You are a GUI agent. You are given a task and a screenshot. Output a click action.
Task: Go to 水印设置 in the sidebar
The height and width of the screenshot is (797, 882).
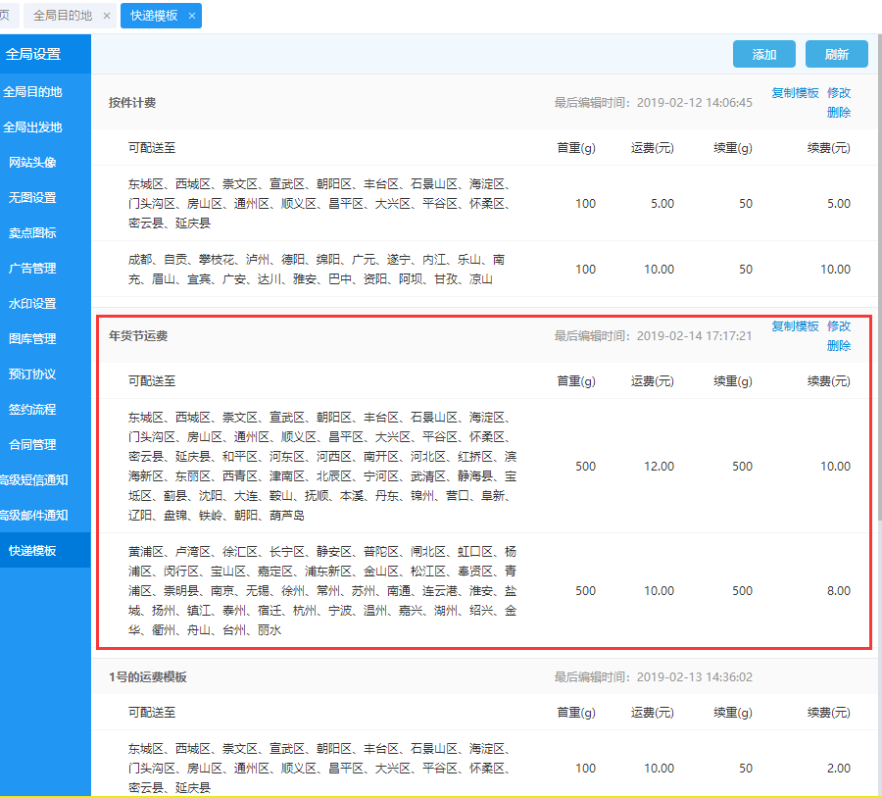pyautogui.click(x=32, y=304)
